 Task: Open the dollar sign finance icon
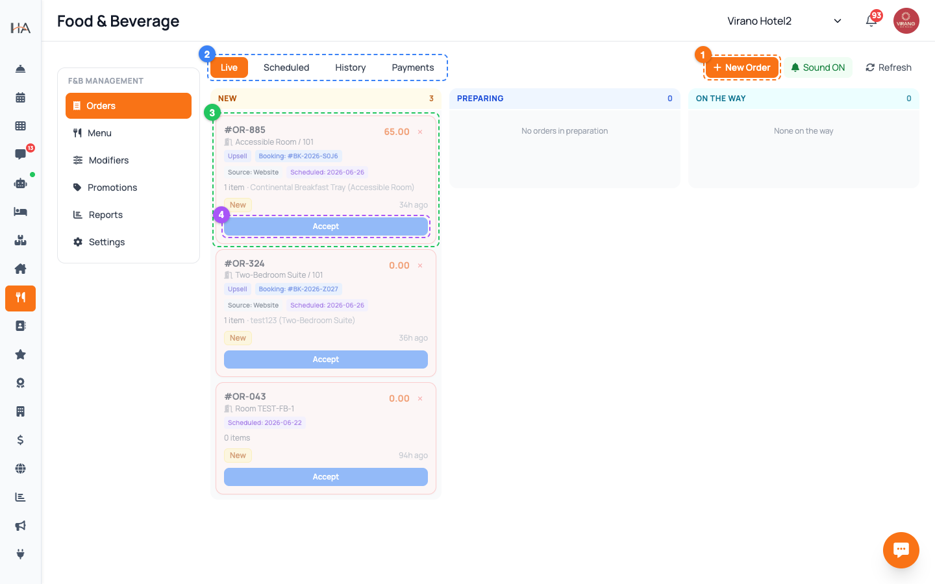pyautogui.click(x=20, y=440)
